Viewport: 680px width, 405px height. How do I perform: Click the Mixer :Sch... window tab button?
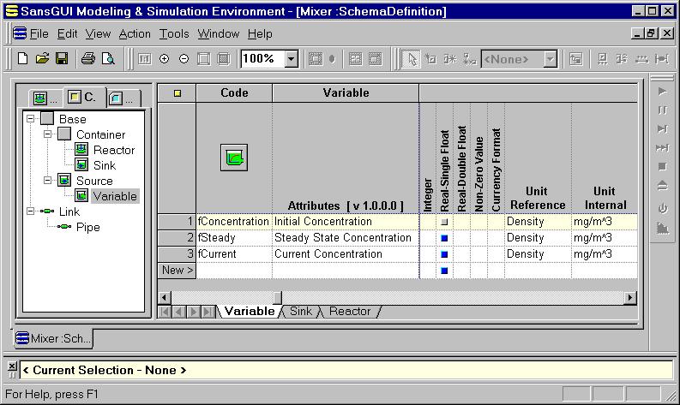pos(53,338)
